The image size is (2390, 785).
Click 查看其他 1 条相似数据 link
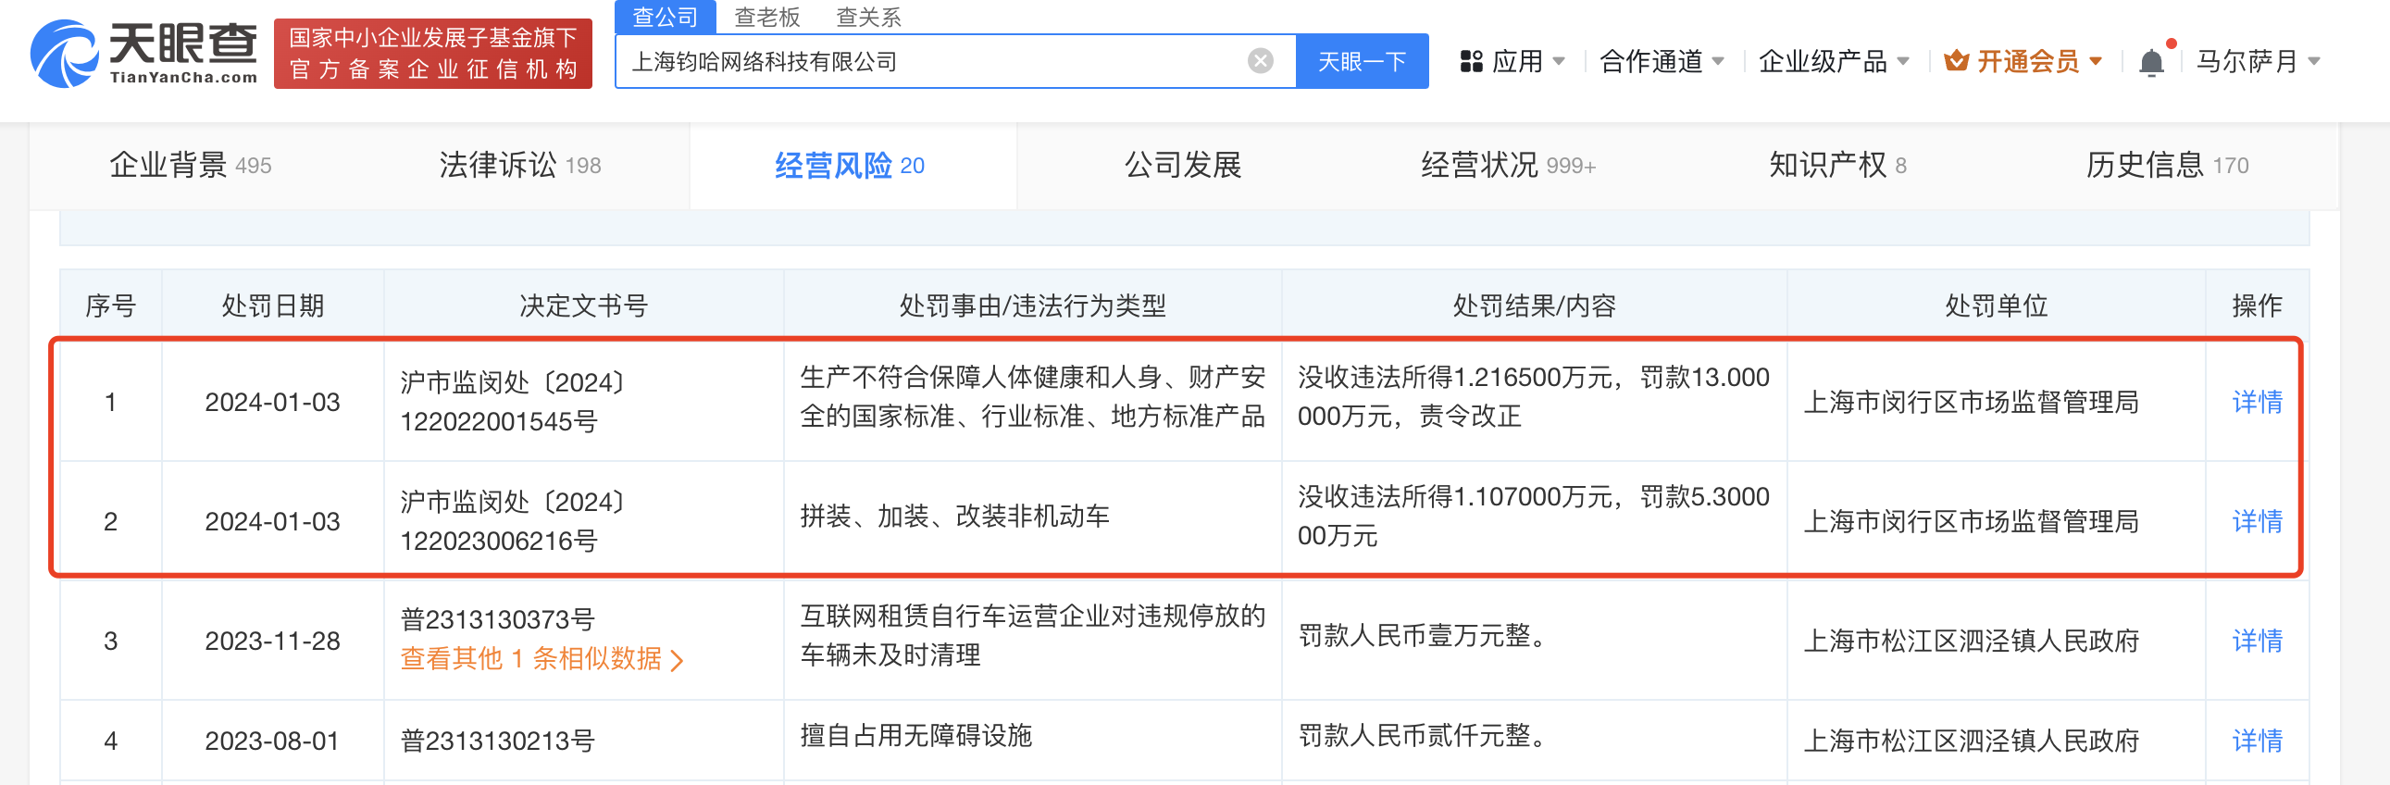(541, 659)
